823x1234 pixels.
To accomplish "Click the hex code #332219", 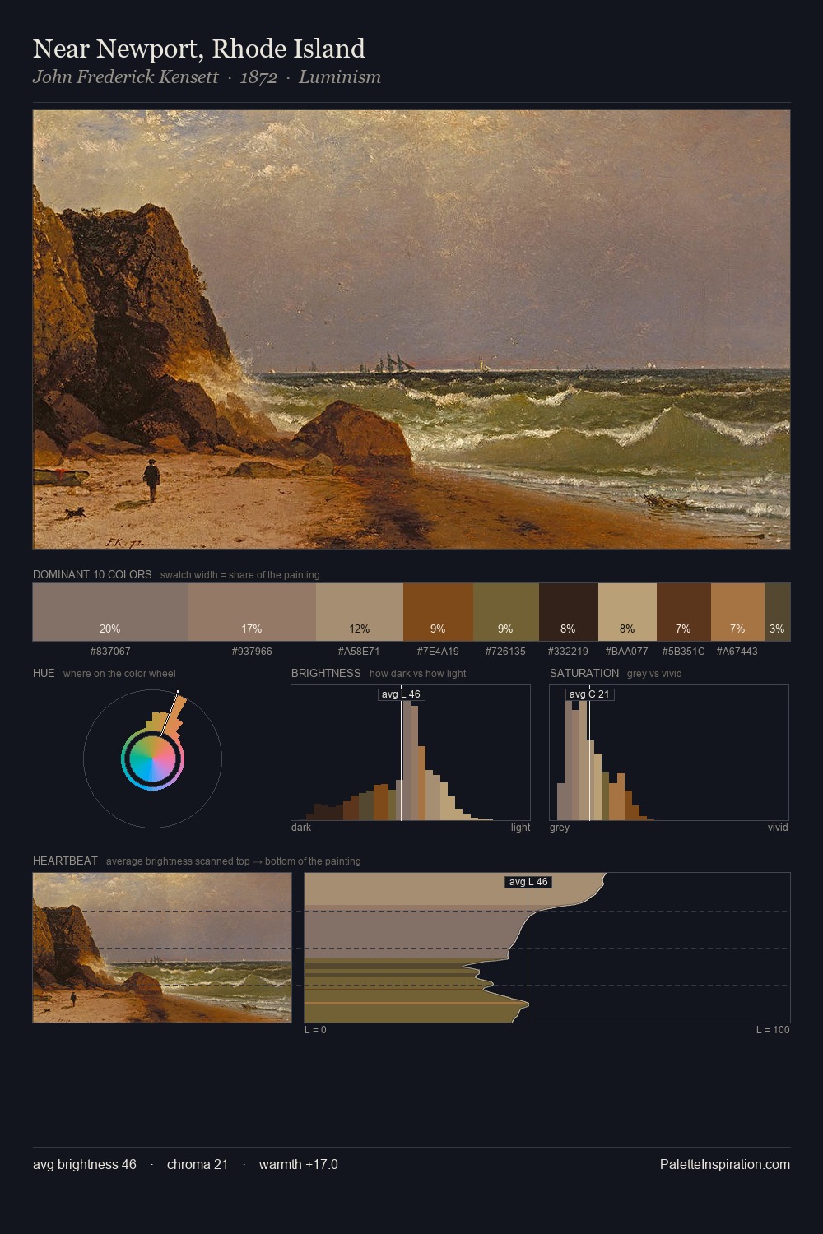I will click(x=568, y=652).
